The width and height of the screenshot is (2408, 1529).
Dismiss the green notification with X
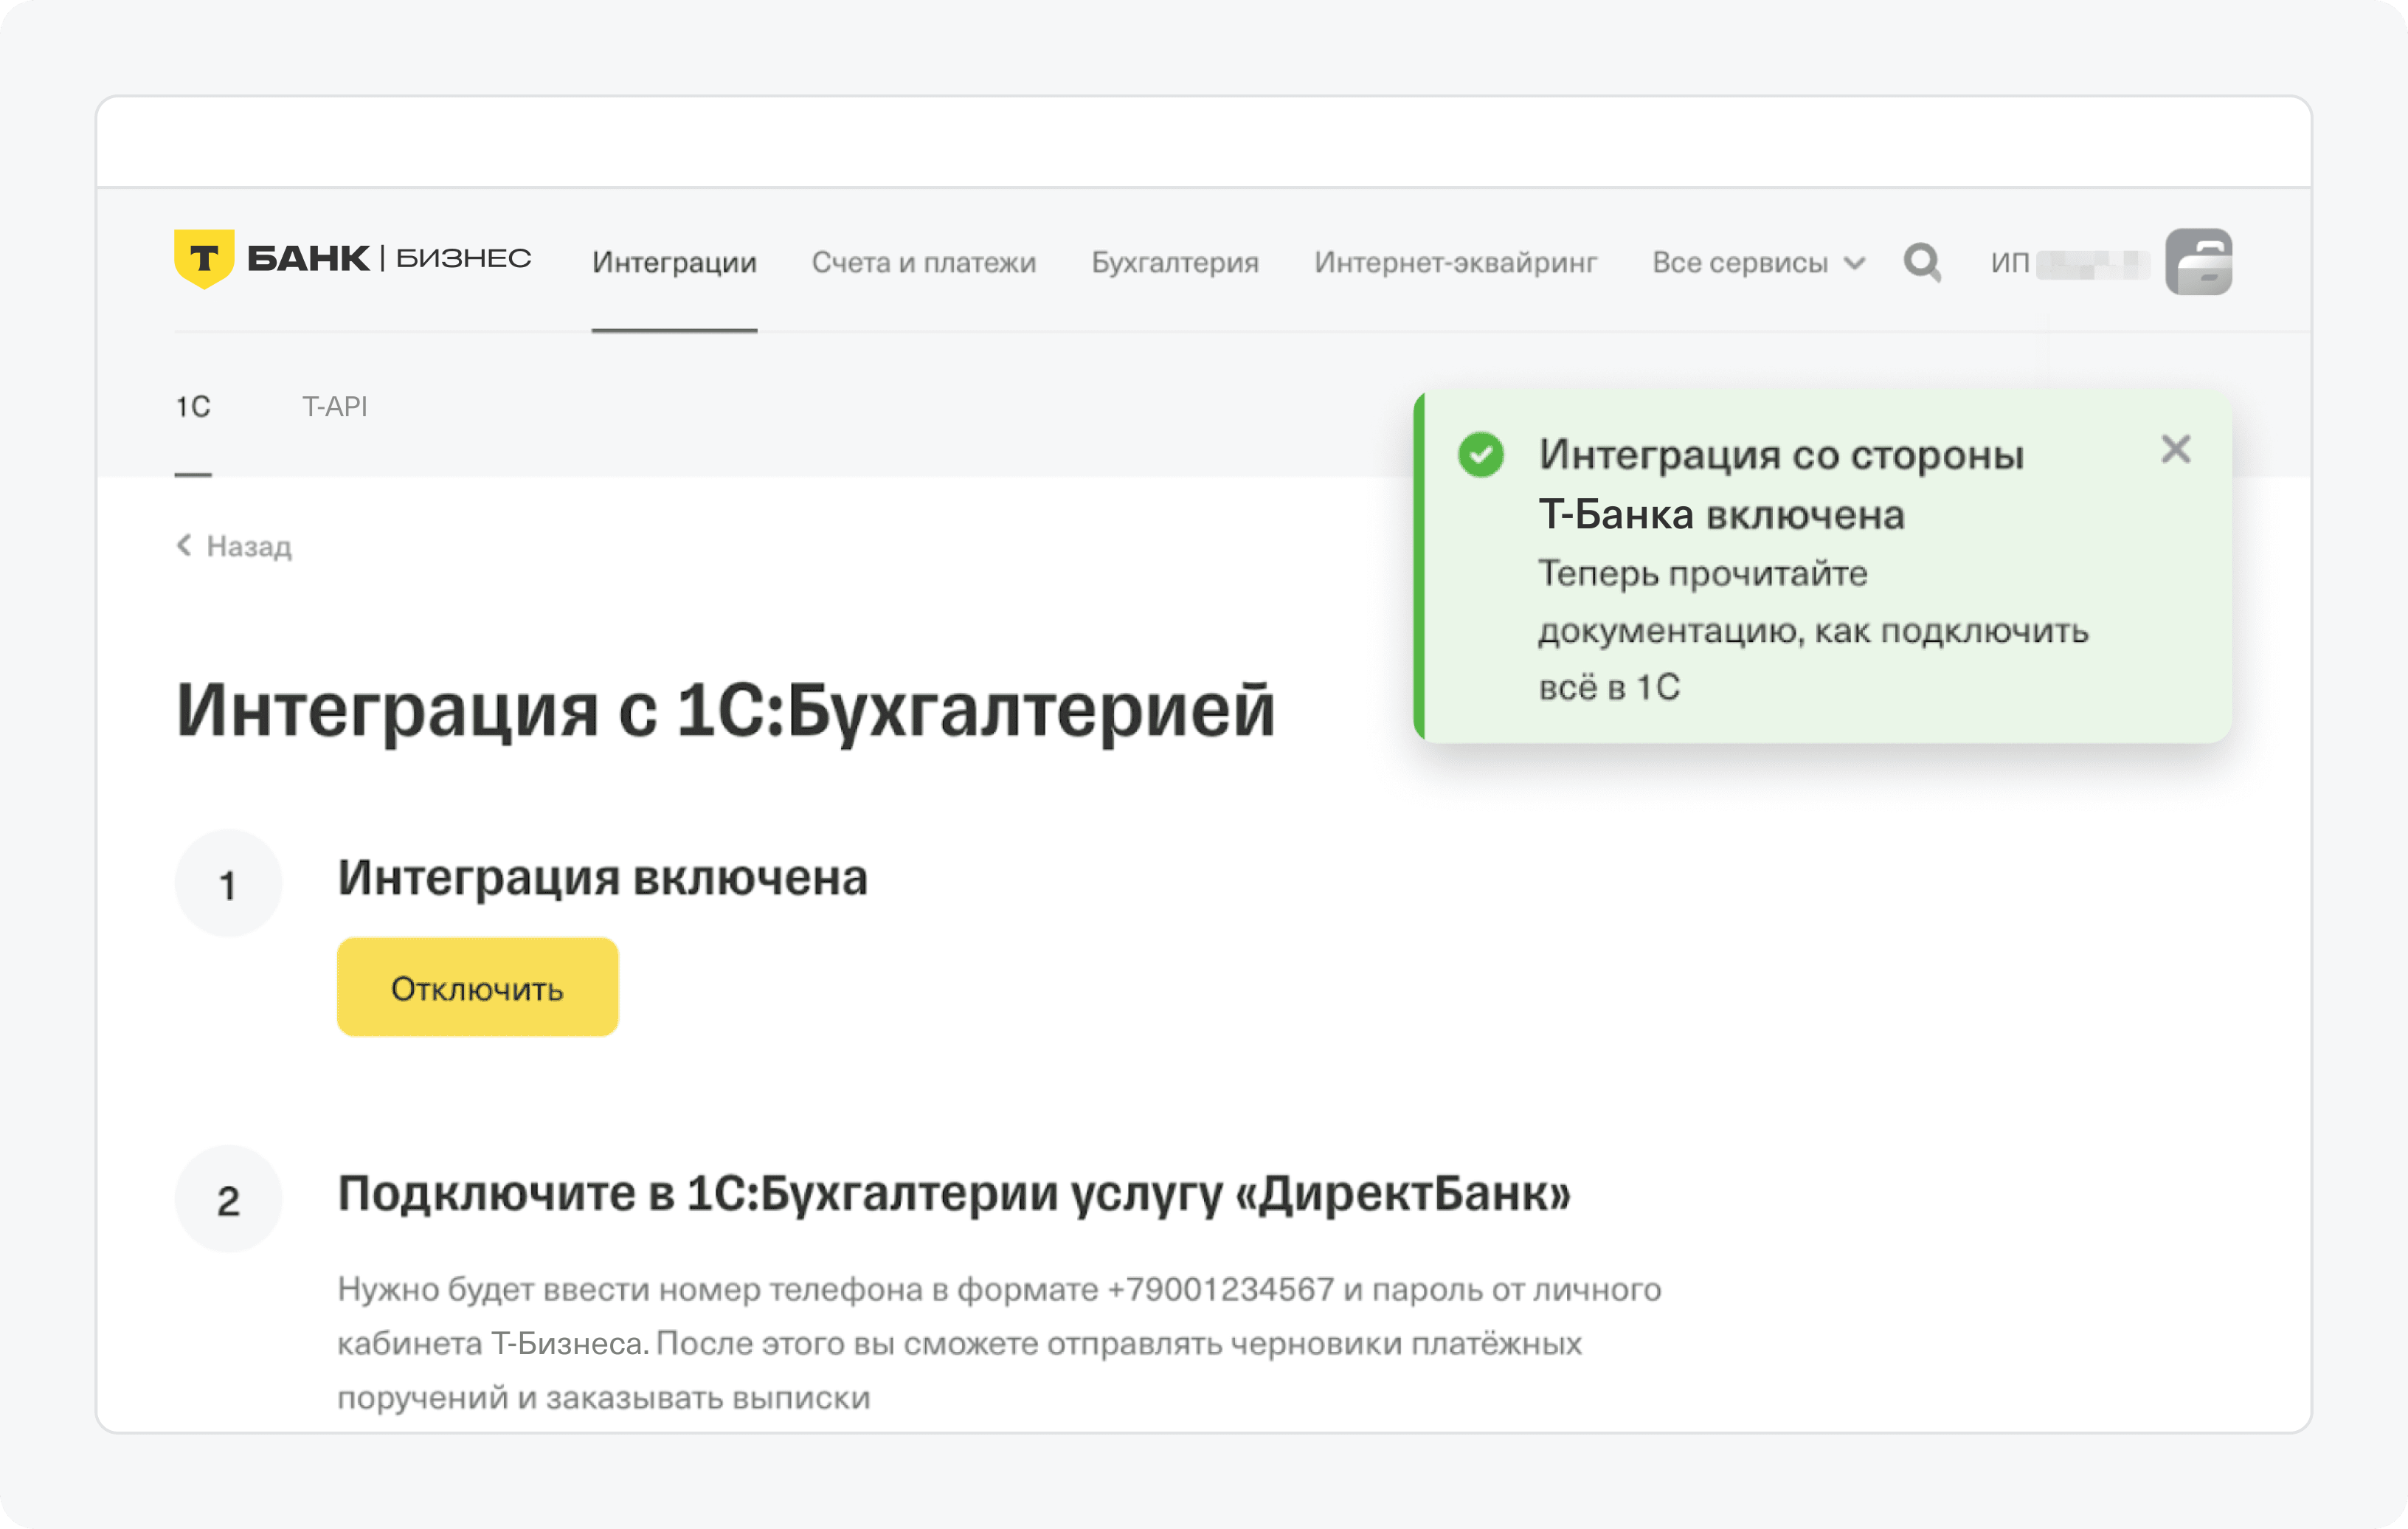click(2175, 450)
